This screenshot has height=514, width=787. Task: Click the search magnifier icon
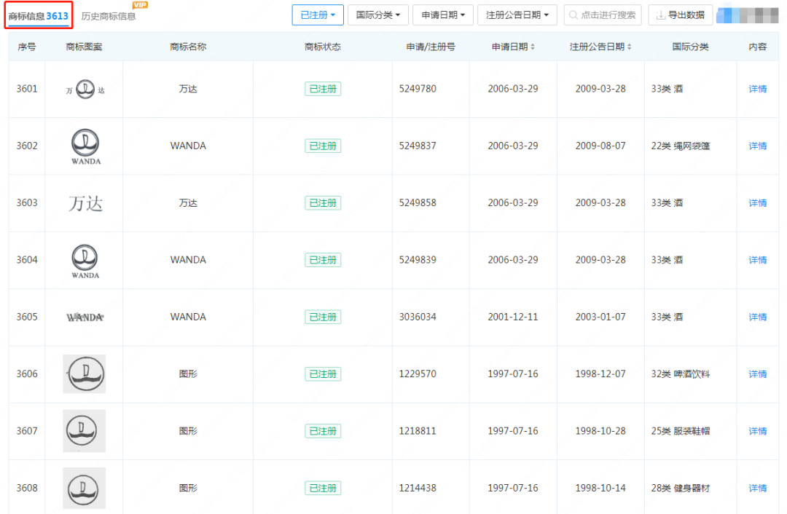click(573, 15)
